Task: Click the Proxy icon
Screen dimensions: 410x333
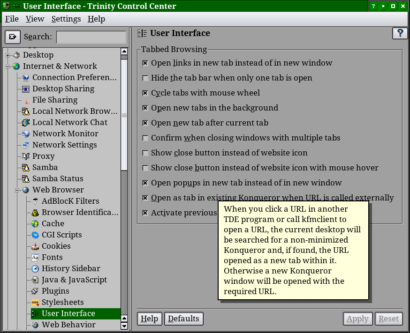Action: [26, 156]
